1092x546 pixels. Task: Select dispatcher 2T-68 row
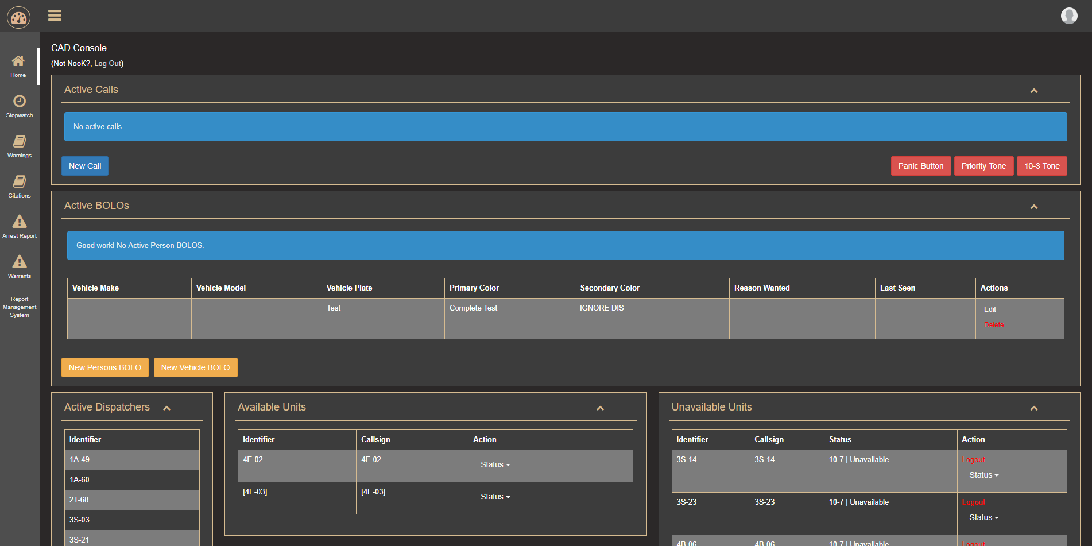tap(132, 500)
